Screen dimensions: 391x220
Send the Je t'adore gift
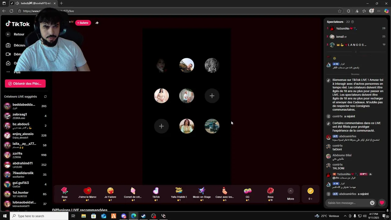110,194
